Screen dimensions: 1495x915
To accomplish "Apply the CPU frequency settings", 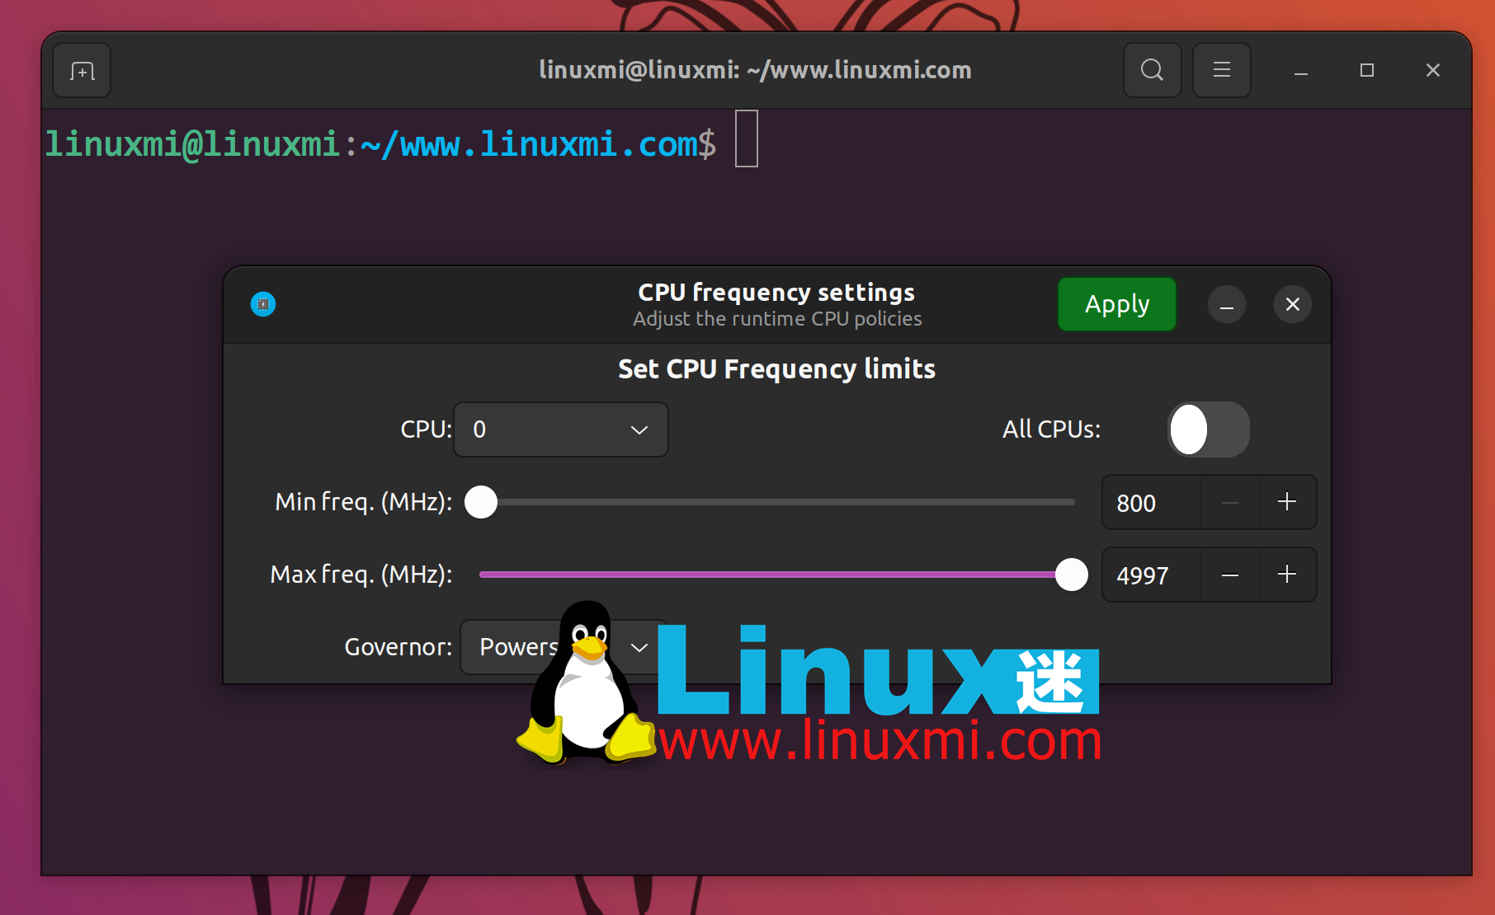I will coord(1117,304).
